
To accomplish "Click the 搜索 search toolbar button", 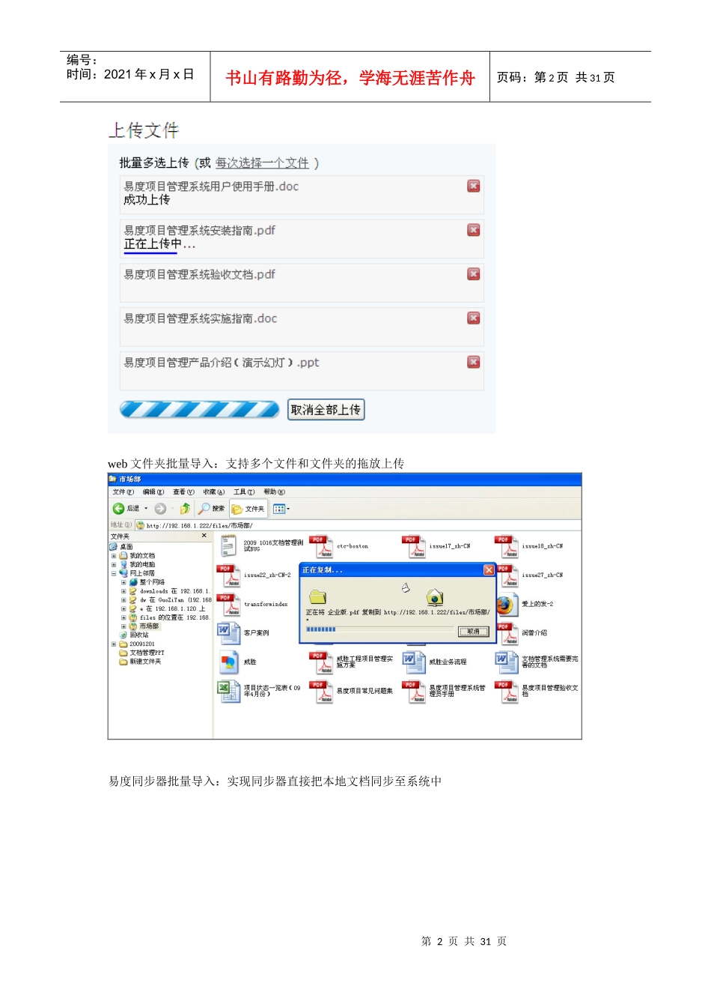I will tap(211, 509).
